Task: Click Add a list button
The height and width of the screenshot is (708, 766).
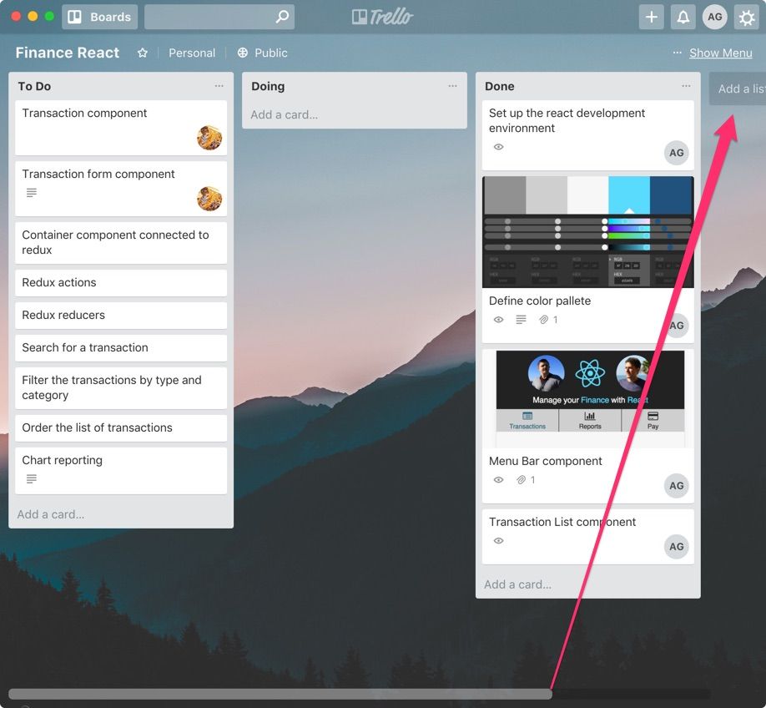Action: tap(738, 88)
